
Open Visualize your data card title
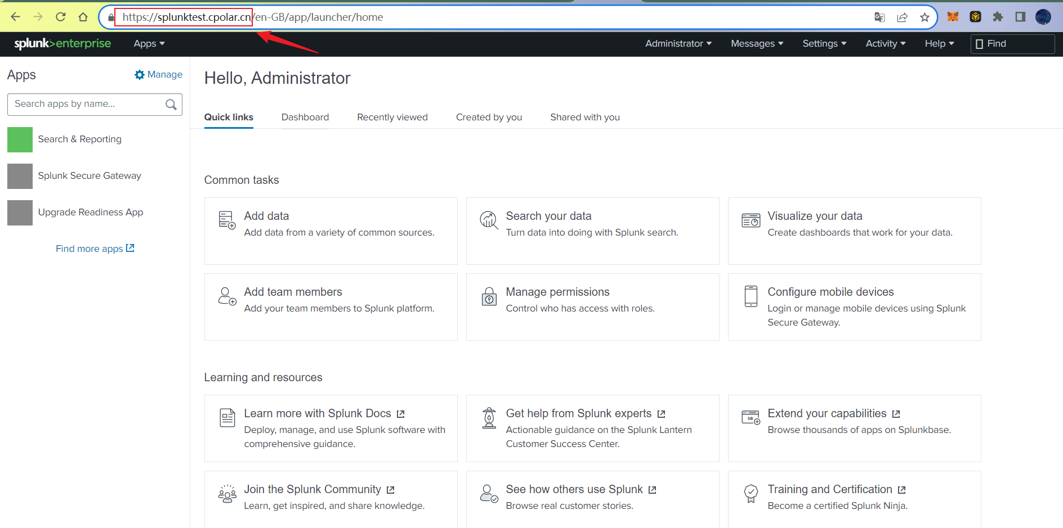(x=815, y=216)
